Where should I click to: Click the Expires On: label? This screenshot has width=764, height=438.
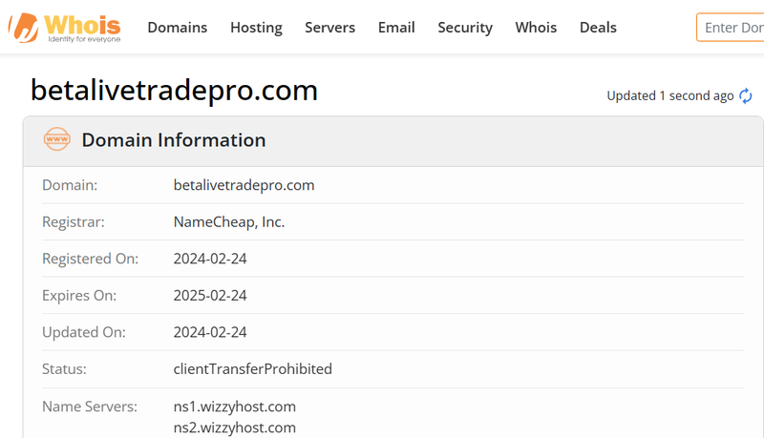tap(79, 296)
